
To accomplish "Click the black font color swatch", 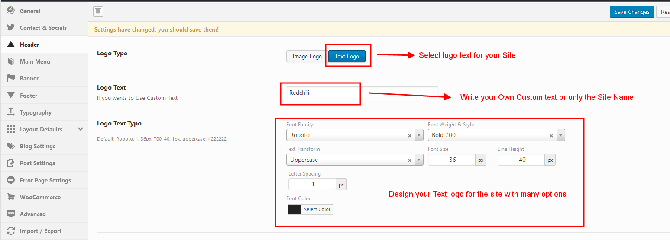I will click(x=295, y=209).
